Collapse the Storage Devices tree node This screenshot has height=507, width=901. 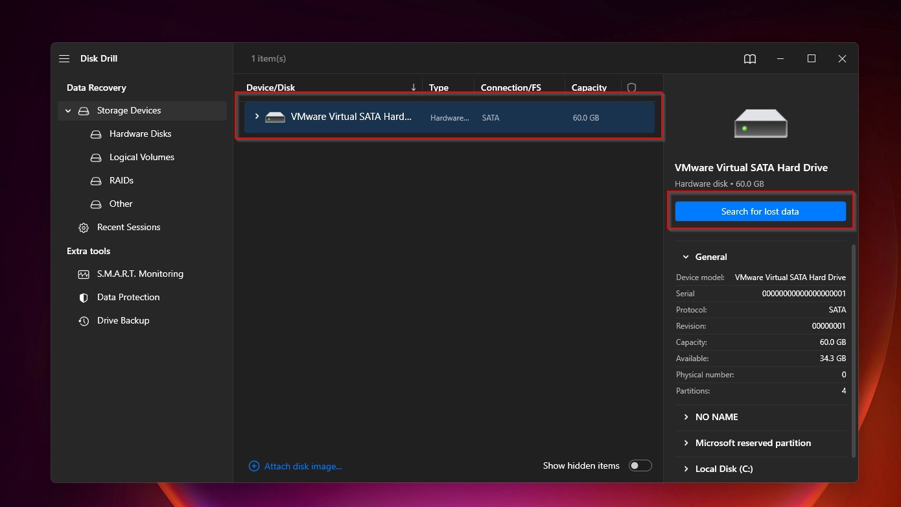point(68,111)
